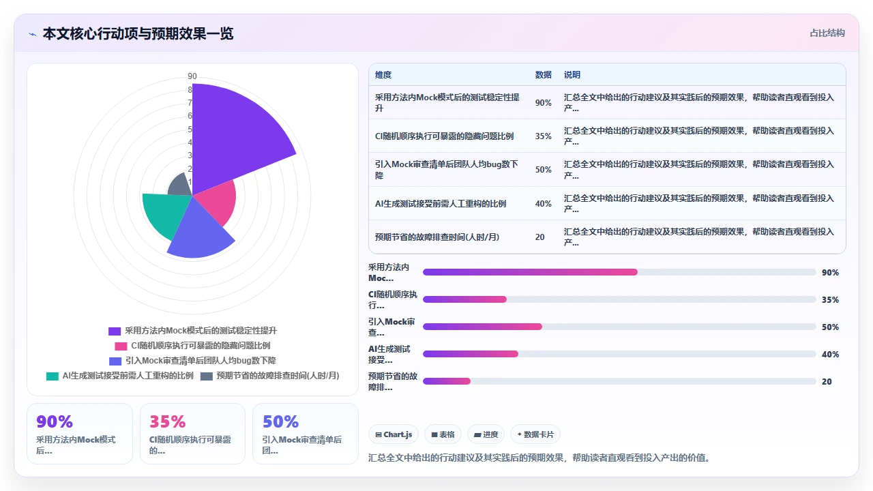Toggle purple legend swatch for 采用方法内Mock模式
Viewport: 873px width, 491px height.
(x=115, y=331)
